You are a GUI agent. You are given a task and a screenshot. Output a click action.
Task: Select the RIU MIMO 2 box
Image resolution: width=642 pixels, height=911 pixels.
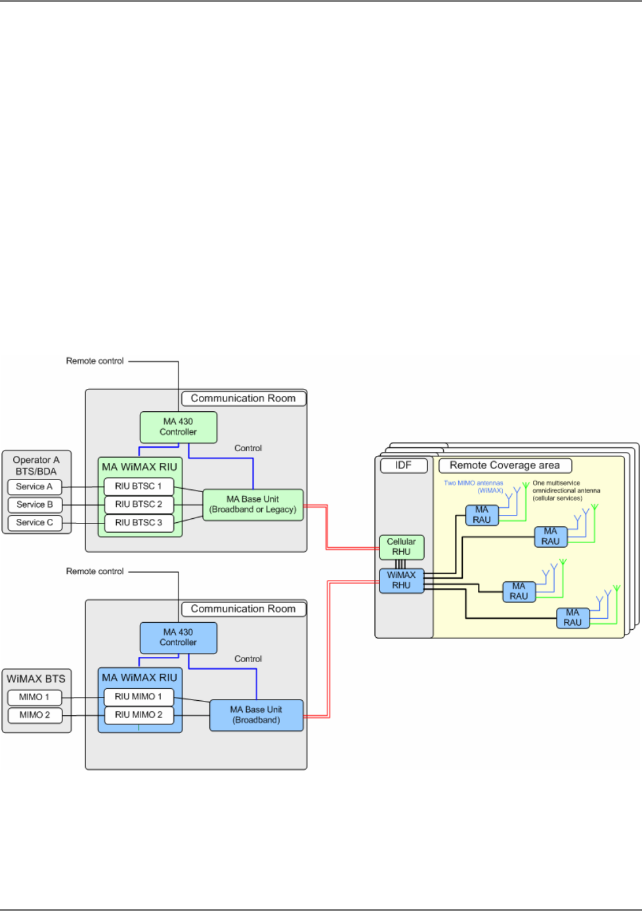(x=139, y=715)
